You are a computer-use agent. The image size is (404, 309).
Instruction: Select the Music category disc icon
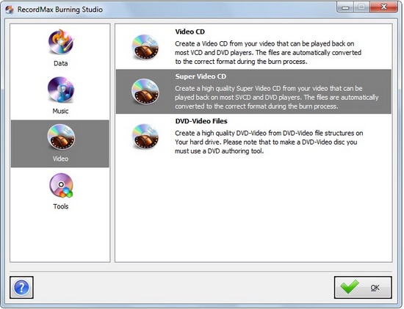click(x=61, y=89)
